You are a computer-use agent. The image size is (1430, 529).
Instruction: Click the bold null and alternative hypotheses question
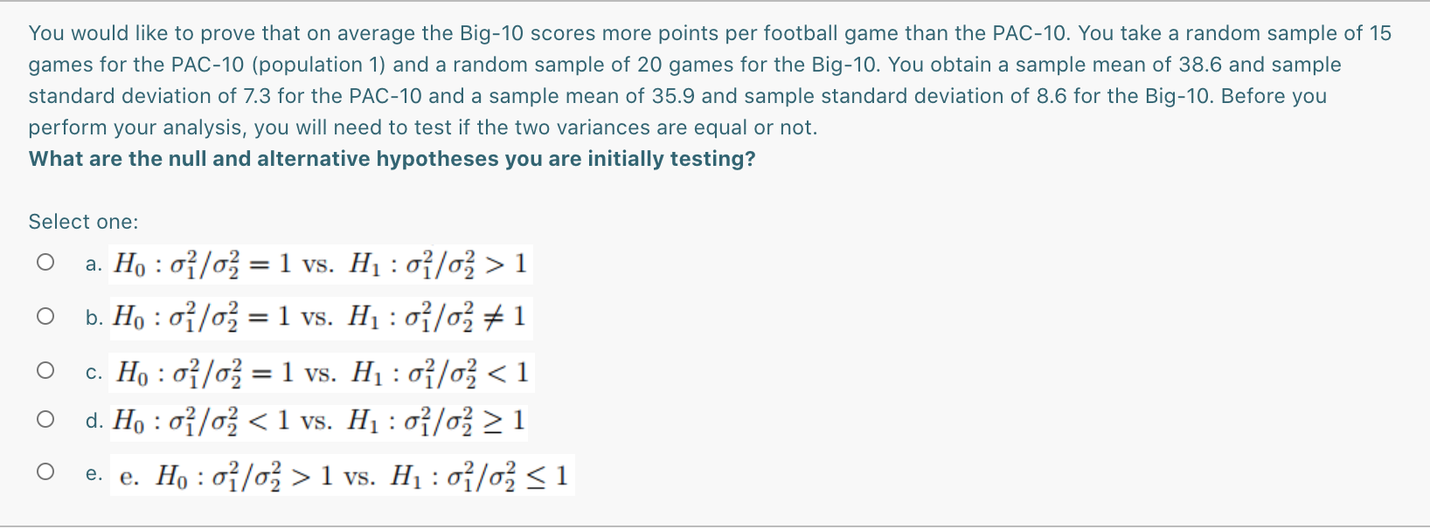[392, 159]
